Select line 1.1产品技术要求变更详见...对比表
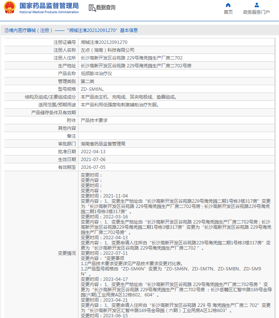Screen dimensions: 279x318 click(132, 264)
